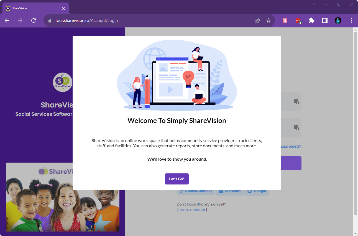Click the circular ShareVision logo

pos(63,82)
